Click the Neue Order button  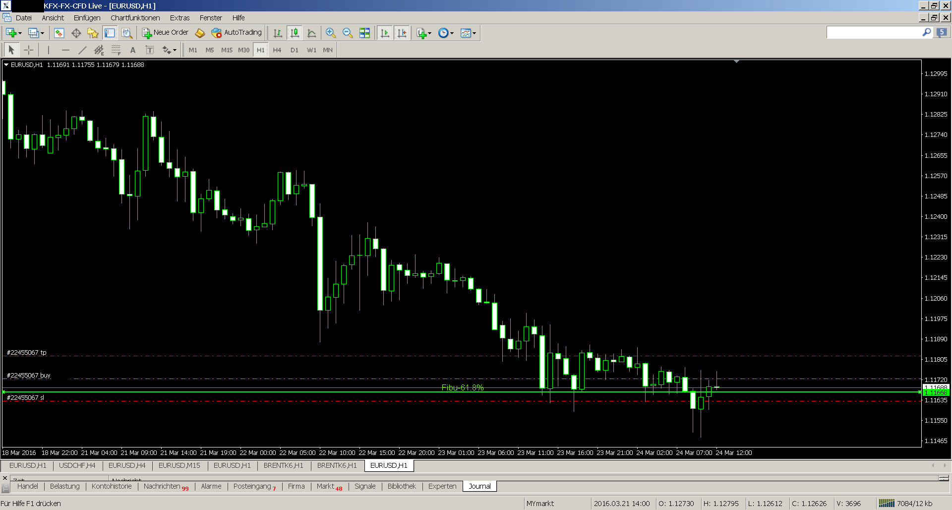coord(165,33)
